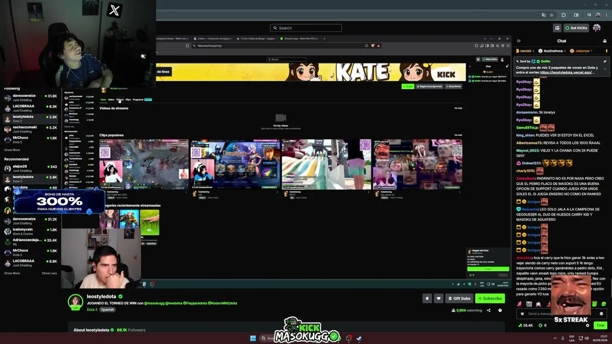Collapse Recommended list with Show Less
This screenshot has width=612, height=344.
click(49, 273)
